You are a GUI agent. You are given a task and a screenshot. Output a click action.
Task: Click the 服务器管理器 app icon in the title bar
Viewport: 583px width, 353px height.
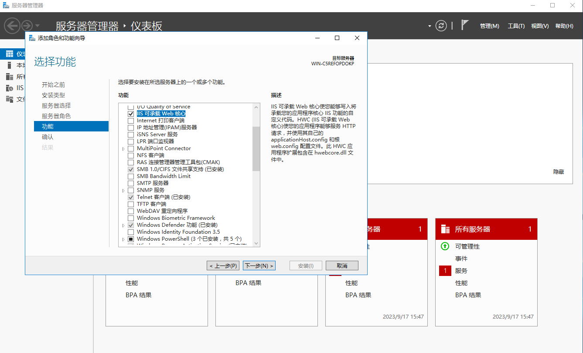(x=6, y=5)
